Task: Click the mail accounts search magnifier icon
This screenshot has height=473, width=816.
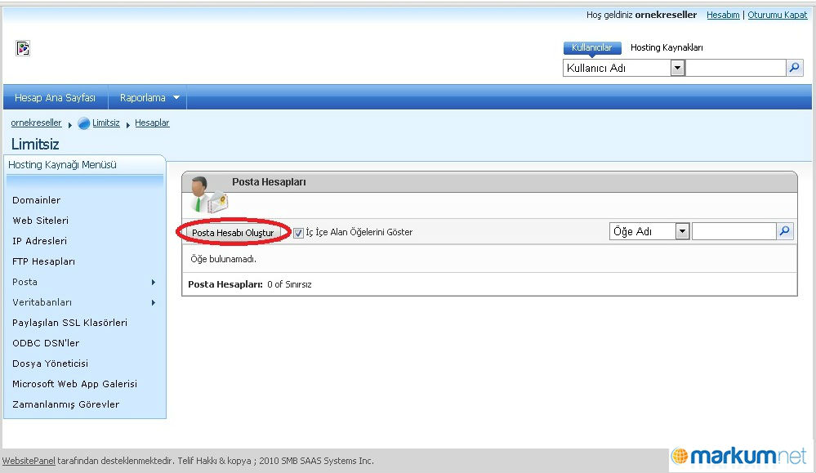Action: pos(785,231)
